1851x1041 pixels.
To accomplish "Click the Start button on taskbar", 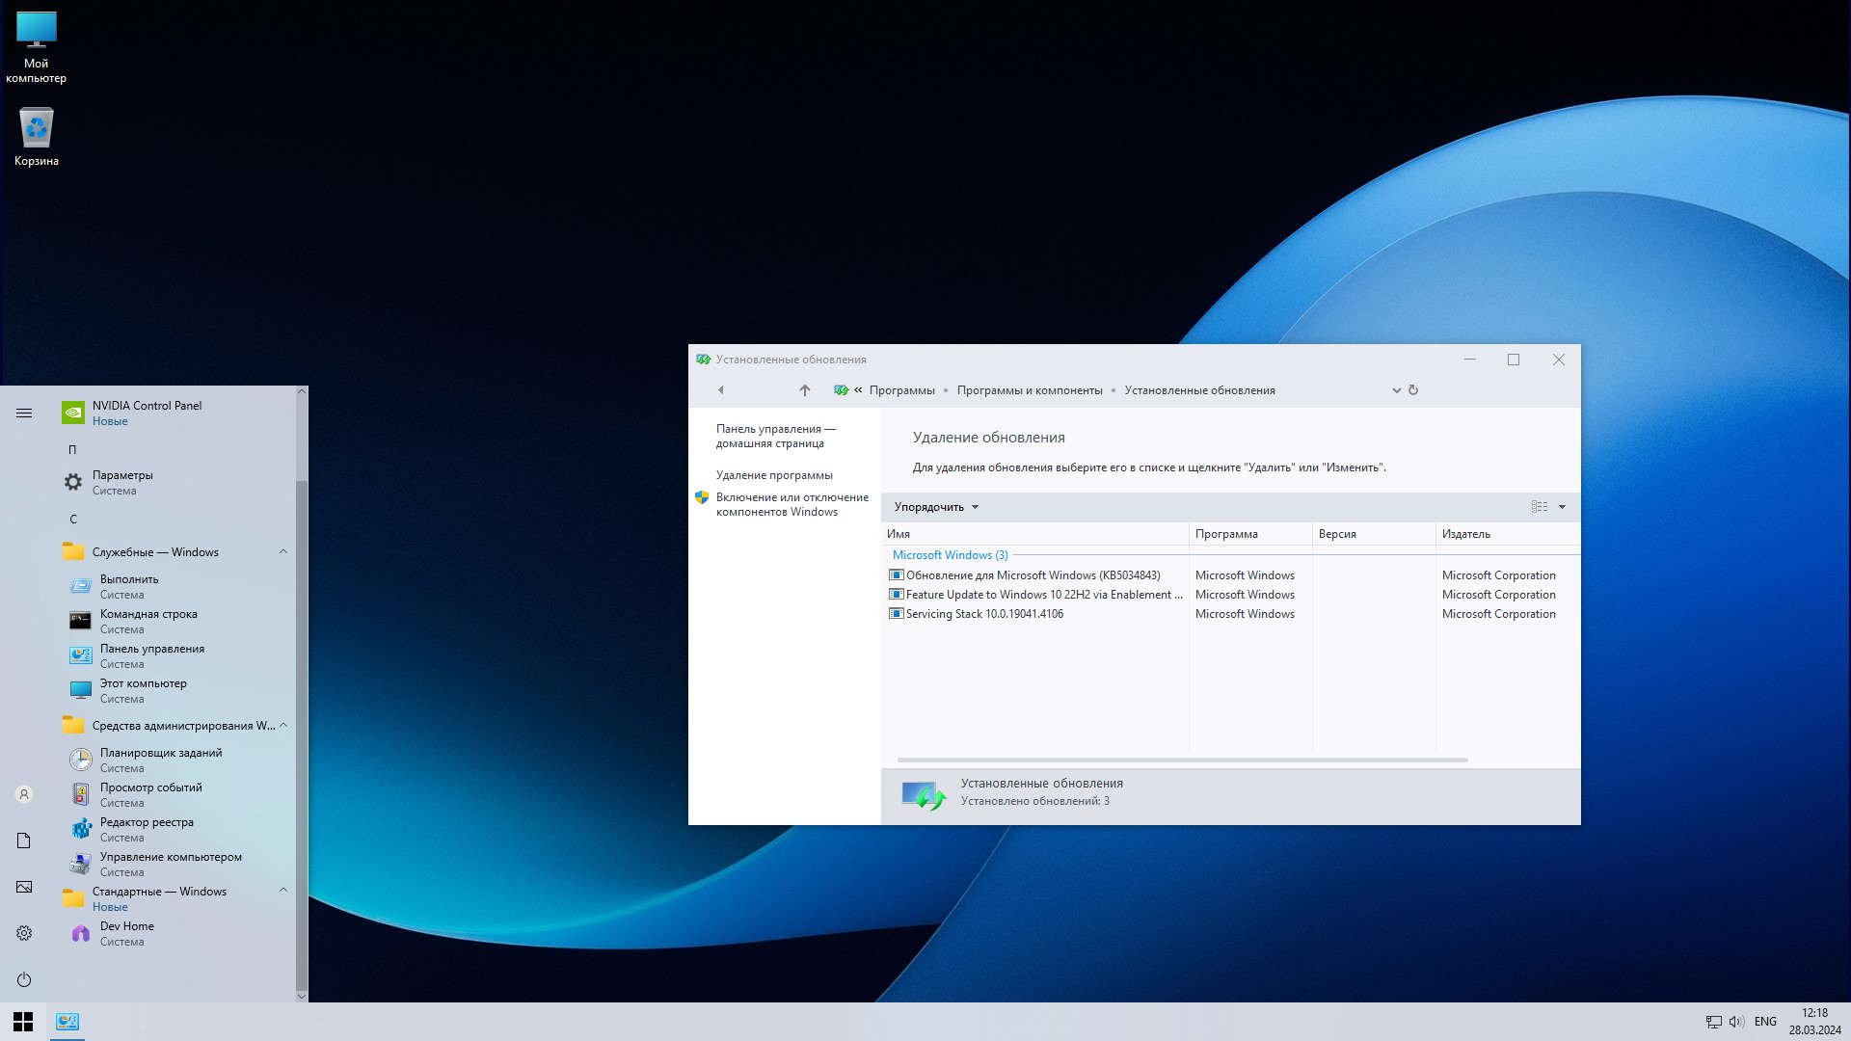I will 23,1022.
